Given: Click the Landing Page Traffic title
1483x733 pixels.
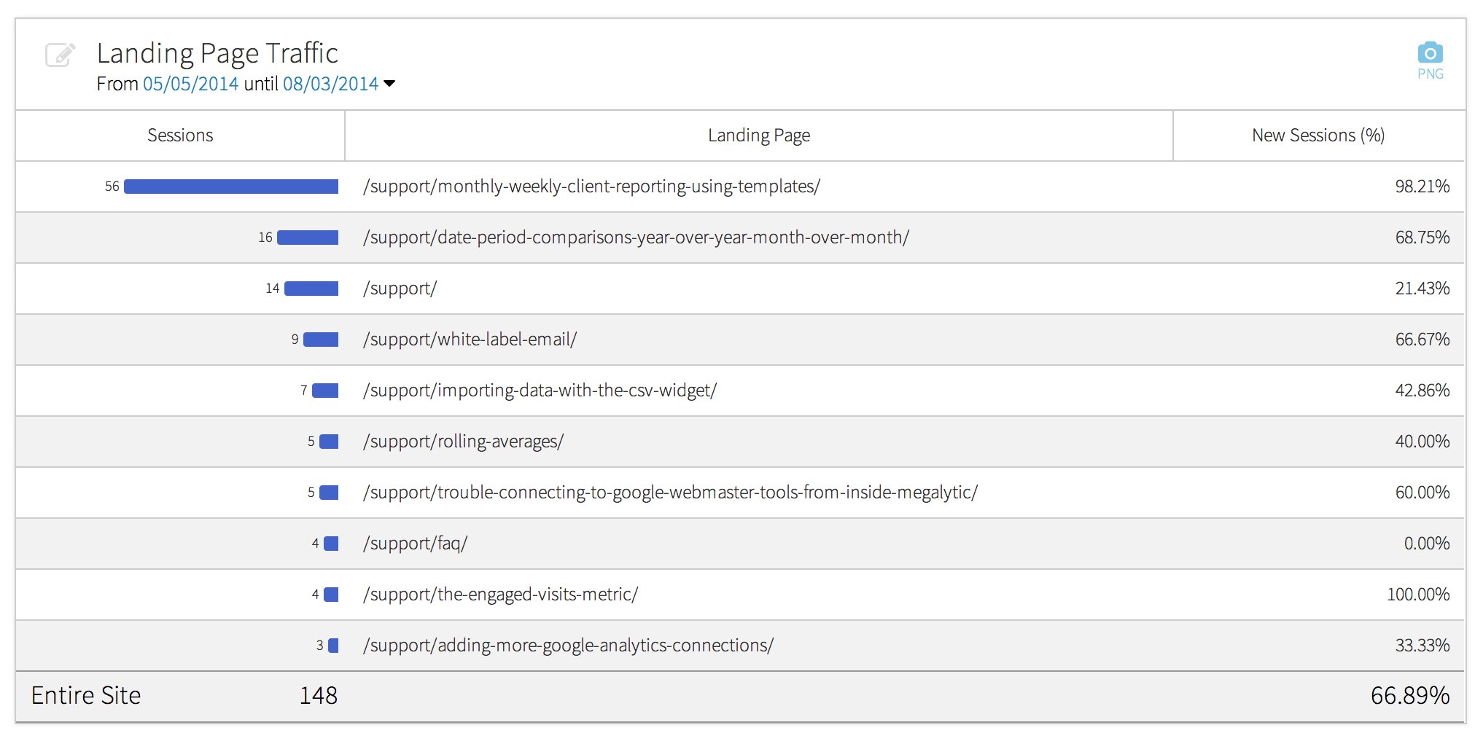Looking at the screenshot, I should click(217, 53).
